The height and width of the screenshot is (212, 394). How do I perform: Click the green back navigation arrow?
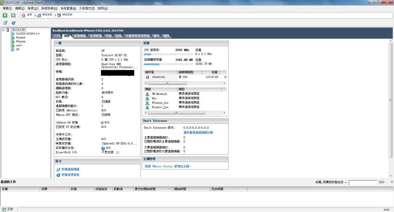[5, 15]
